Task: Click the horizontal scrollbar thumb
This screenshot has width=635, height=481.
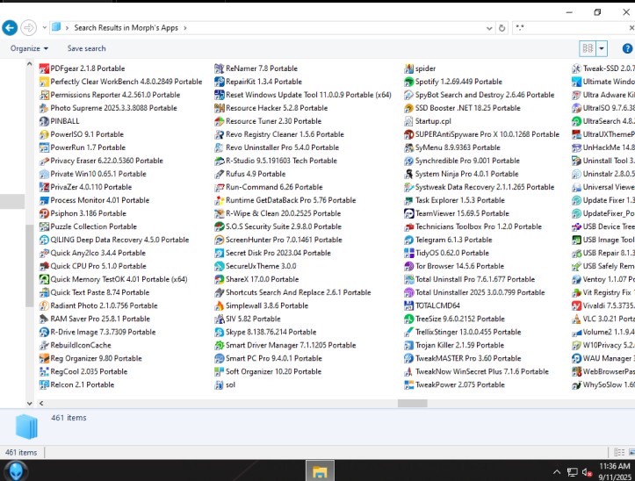Action: (x=412, y=403)
